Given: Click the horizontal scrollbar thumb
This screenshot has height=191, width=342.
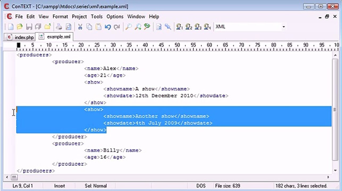Looking at the screenshot, I should [14, 177].
